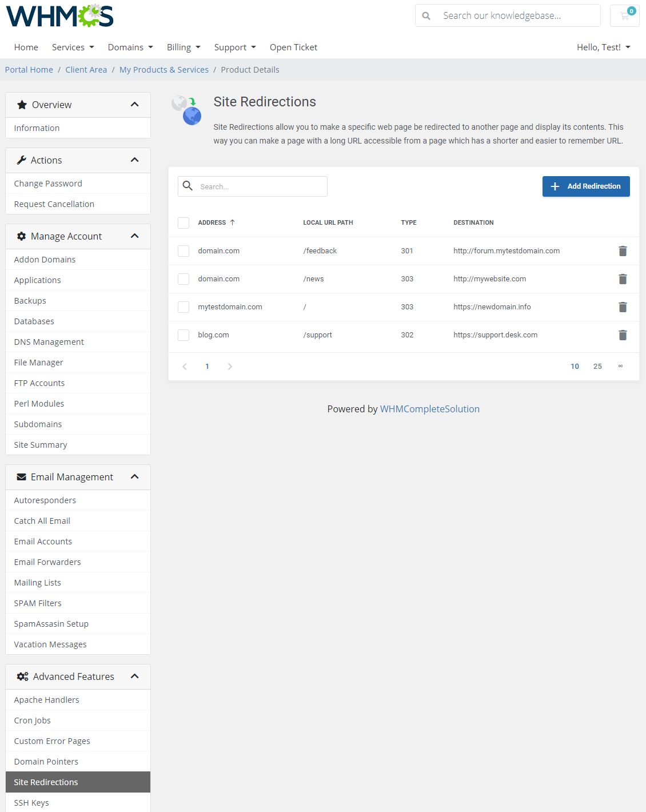This screenshot has width=646, height=812.
Task: Collapse the Advanced Features section
Action: pyautogui.click(x=135, y=676)
